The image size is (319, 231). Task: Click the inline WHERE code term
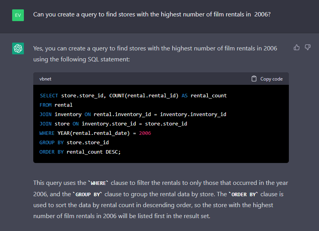(x=98, y=183)
